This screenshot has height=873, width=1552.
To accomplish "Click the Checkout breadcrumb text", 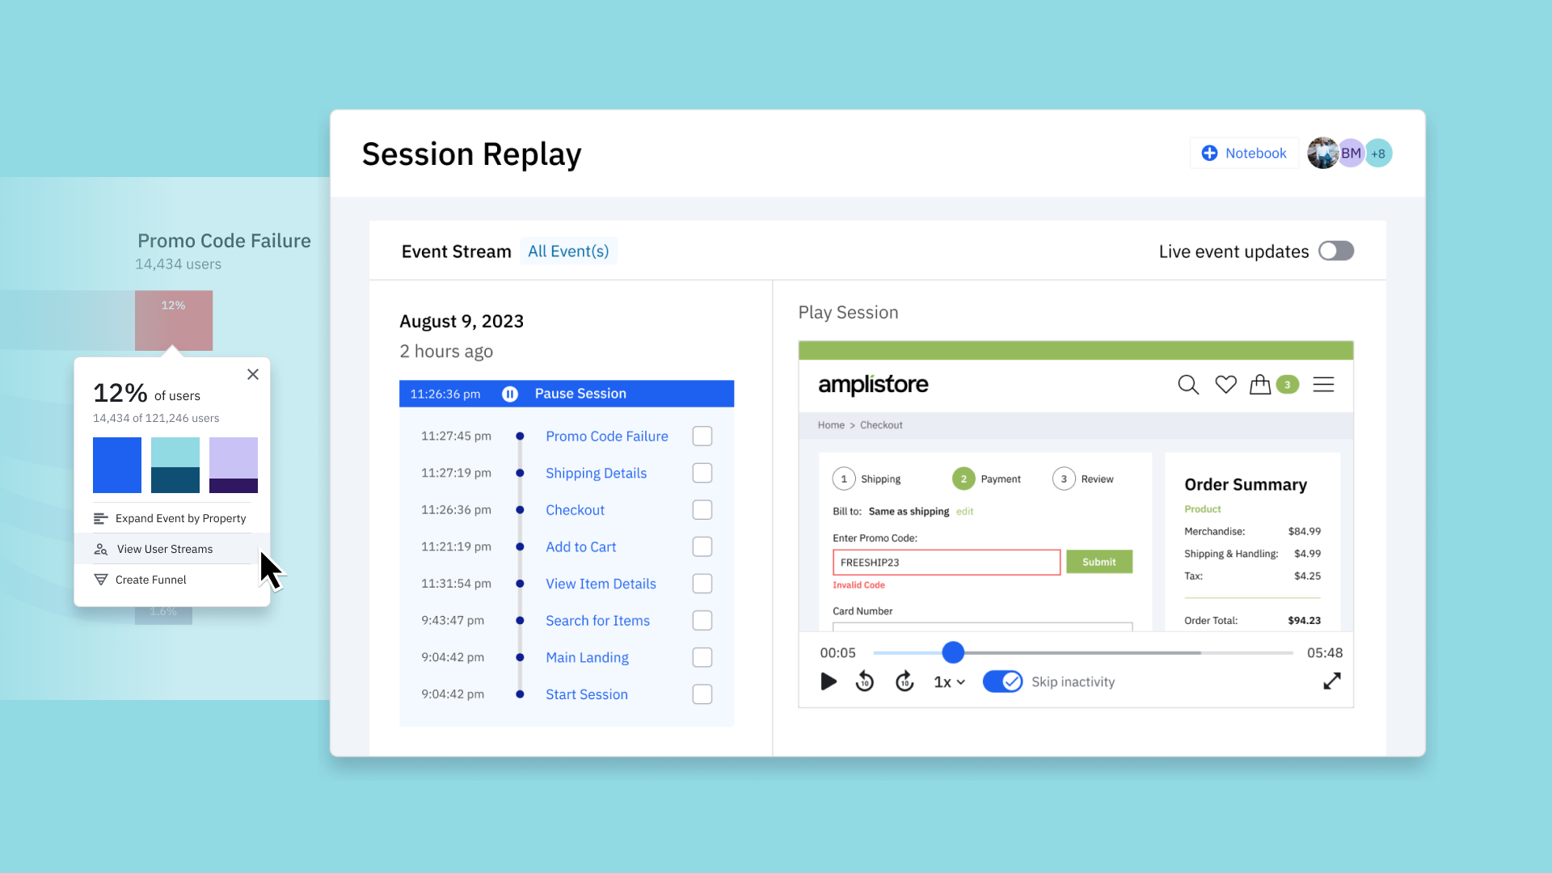I will 881,425.
